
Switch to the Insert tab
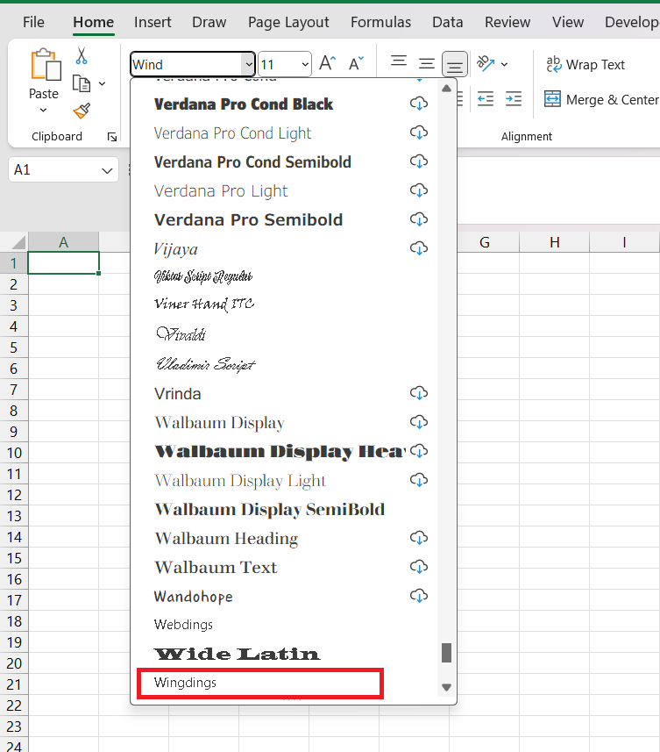coord(153,22)
